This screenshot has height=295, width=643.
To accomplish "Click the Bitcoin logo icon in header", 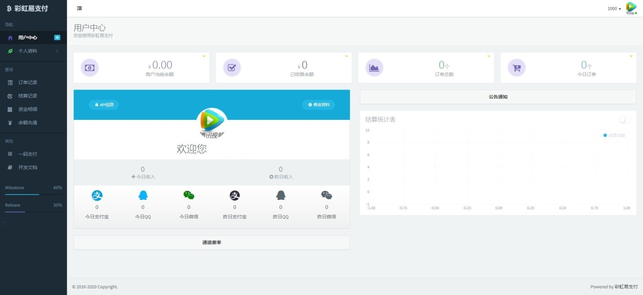I will 9,8.
